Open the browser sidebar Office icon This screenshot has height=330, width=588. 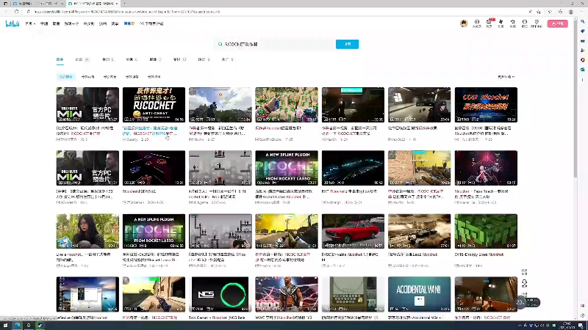582,60
